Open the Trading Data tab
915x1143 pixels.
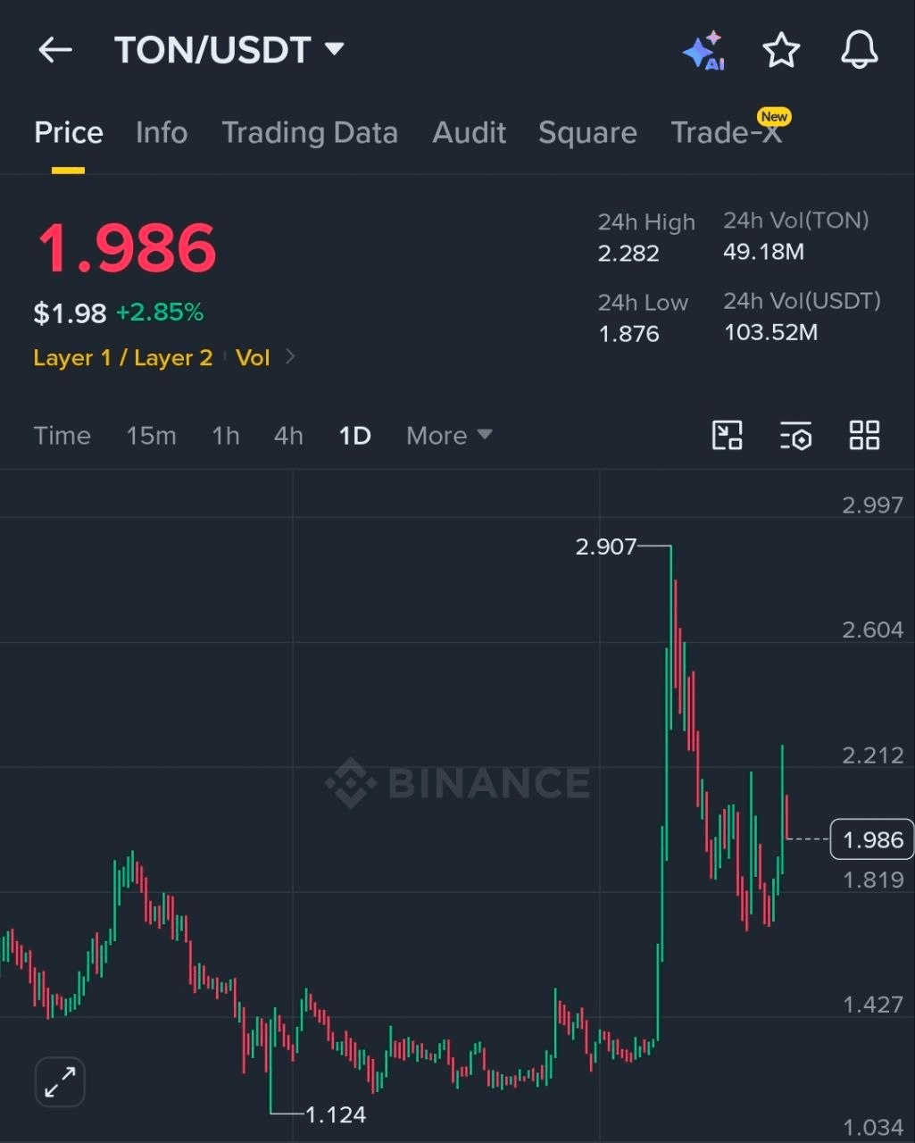point(310,133)
